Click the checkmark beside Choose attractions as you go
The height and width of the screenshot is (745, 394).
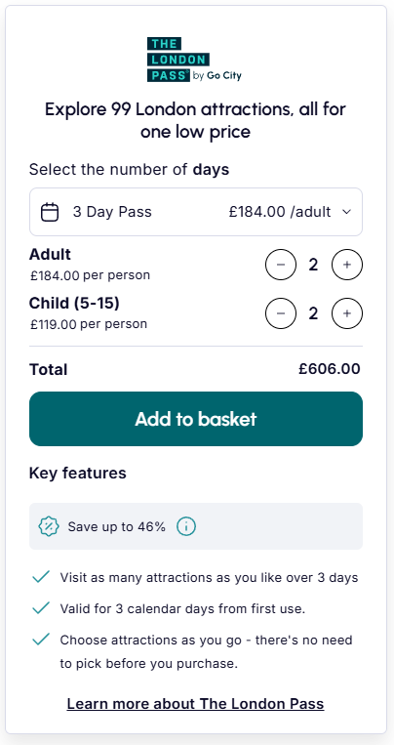[41, 640]
